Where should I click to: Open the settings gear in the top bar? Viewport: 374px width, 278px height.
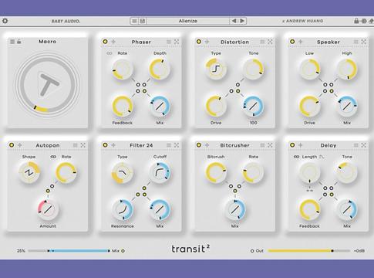[x=5, y=21]
